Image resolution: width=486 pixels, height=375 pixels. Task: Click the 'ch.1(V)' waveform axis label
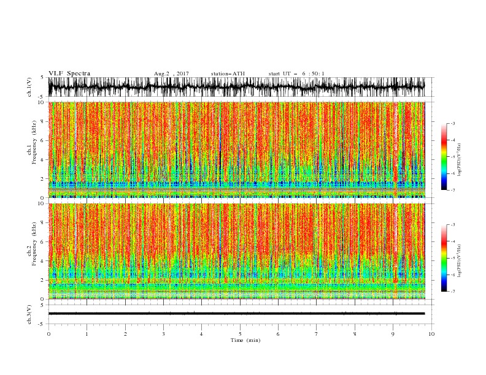[x=29, y=86]
